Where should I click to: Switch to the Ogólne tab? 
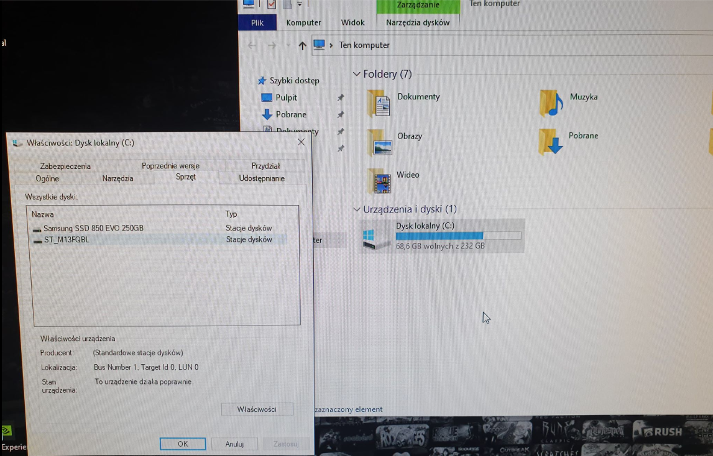(x=47, y=179)
